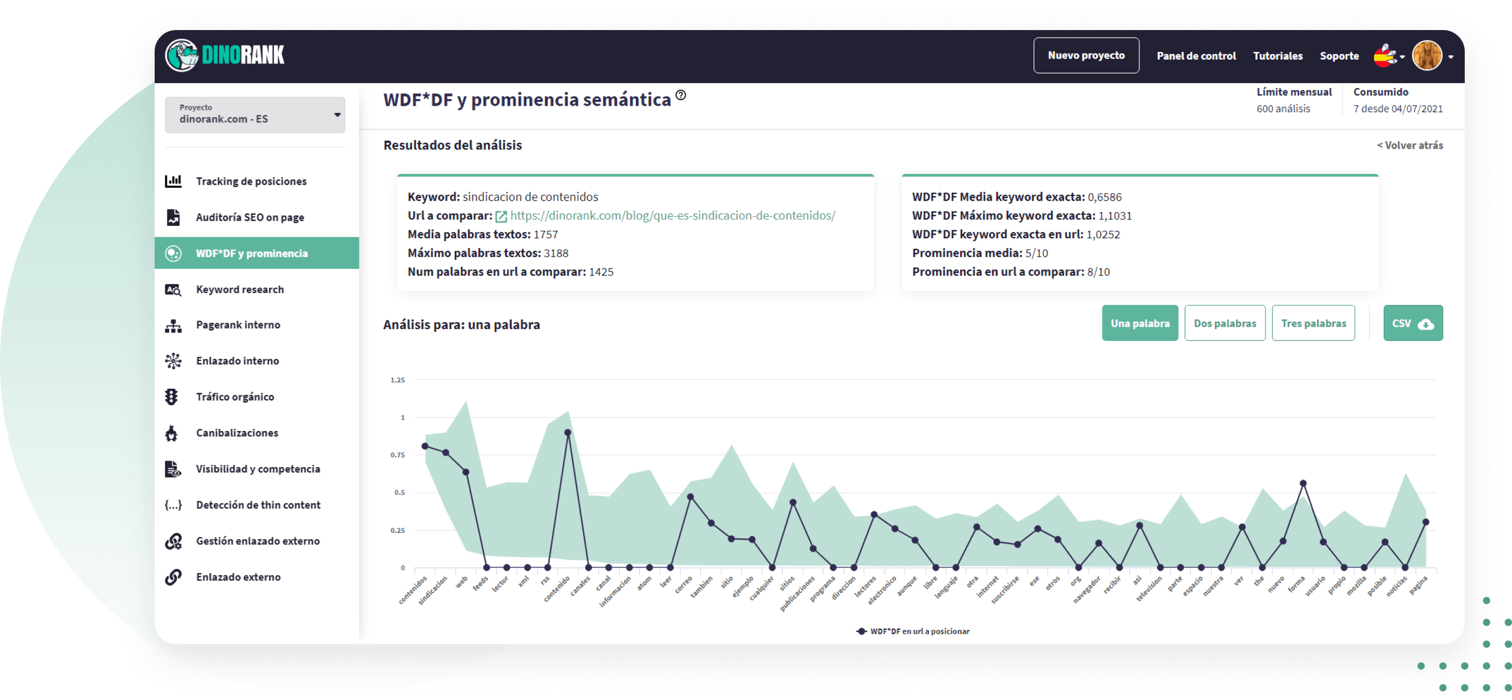Switch to Tres palabras analysis
Screen dimensions: 1512x700
pos(1314,323)
